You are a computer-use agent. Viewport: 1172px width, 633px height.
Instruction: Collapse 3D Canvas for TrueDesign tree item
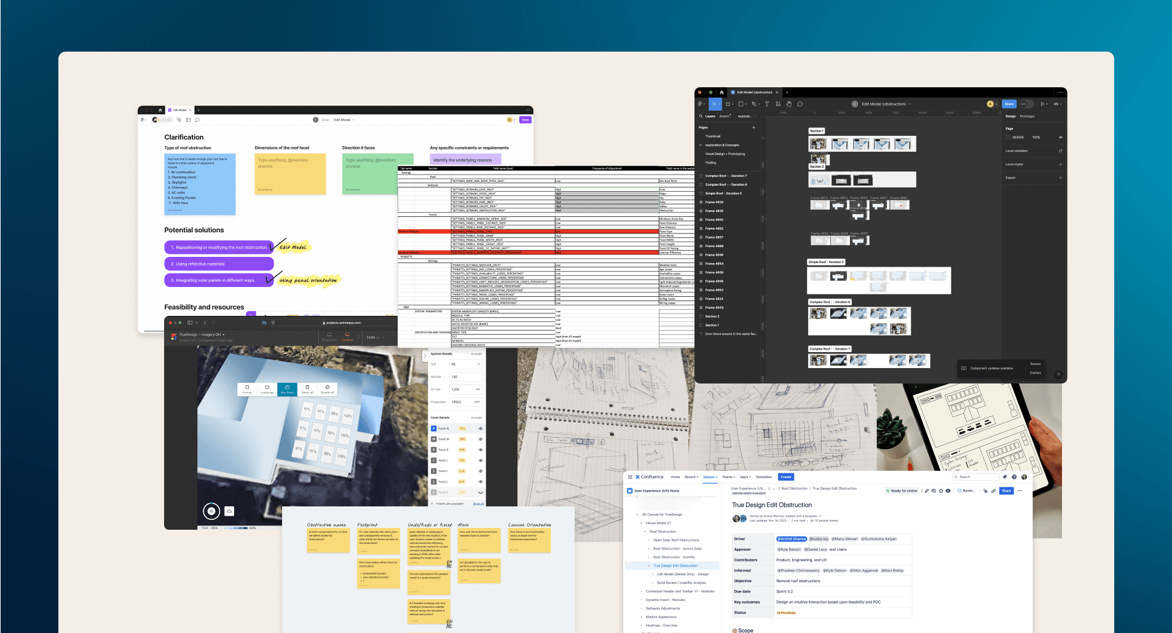click(637, 514)
